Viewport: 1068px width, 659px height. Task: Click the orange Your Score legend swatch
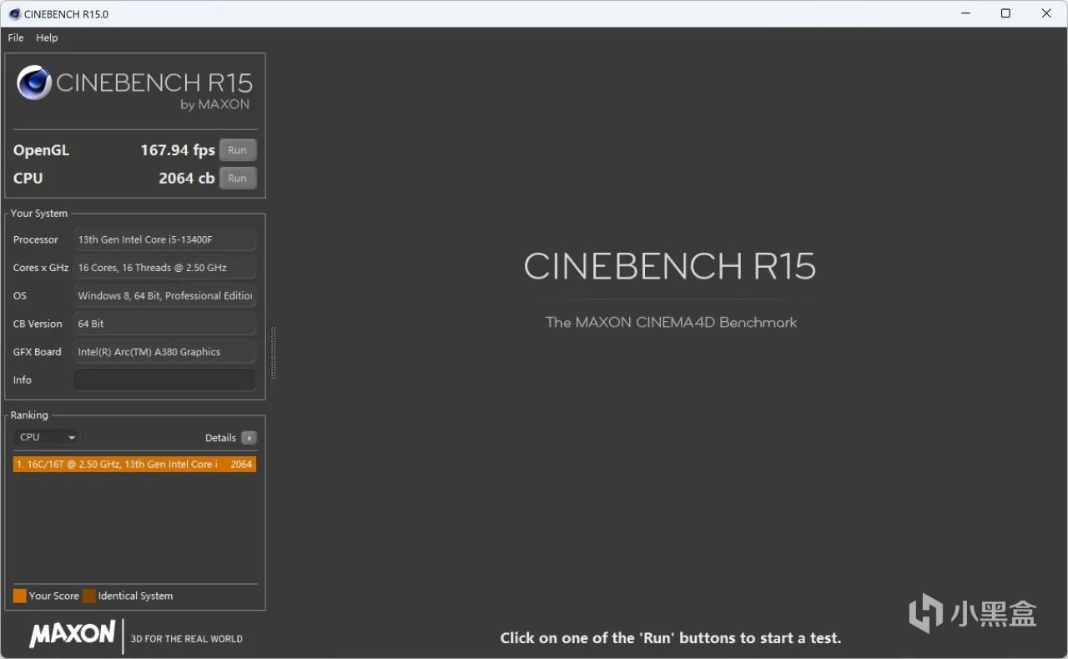tap(20, 596)
